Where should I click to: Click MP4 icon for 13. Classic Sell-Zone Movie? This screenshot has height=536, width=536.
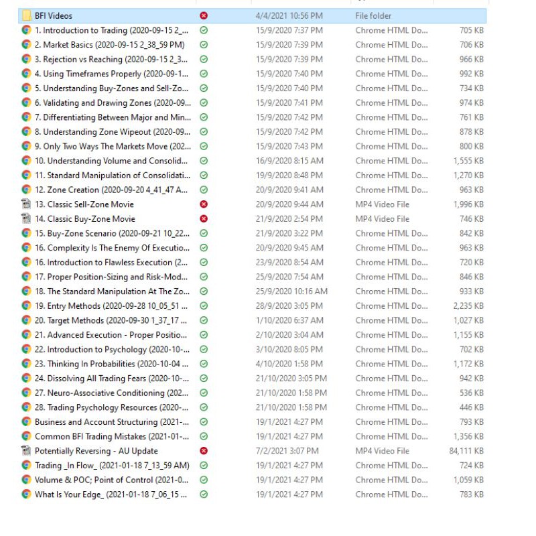coord(26,204)
